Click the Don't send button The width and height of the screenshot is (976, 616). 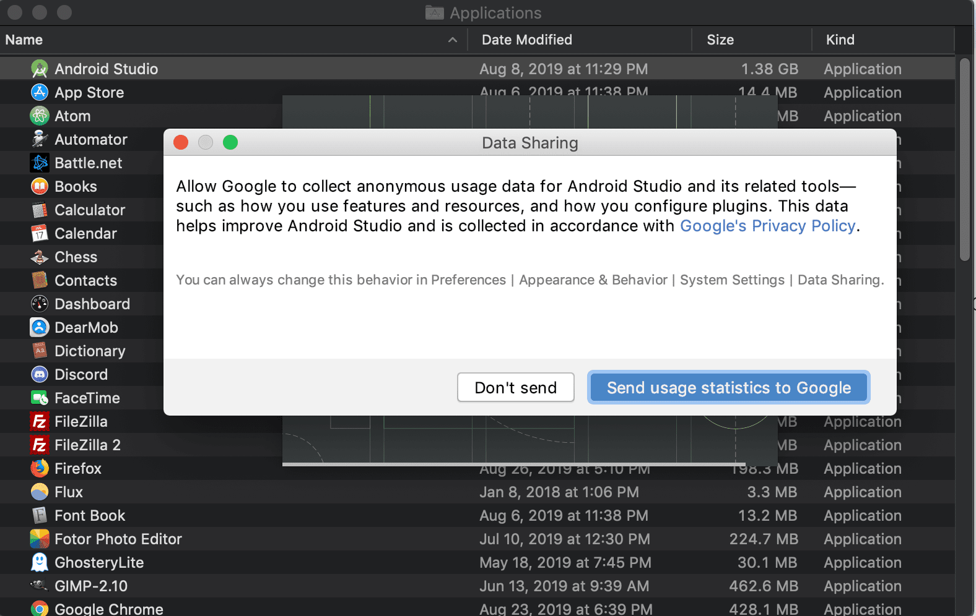tap(516, 387)
